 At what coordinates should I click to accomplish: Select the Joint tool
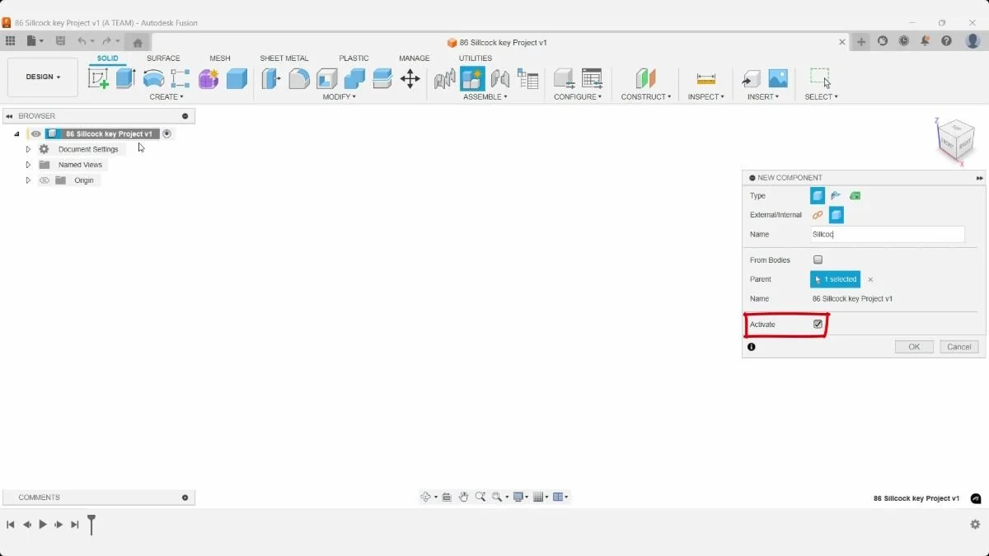499,78
